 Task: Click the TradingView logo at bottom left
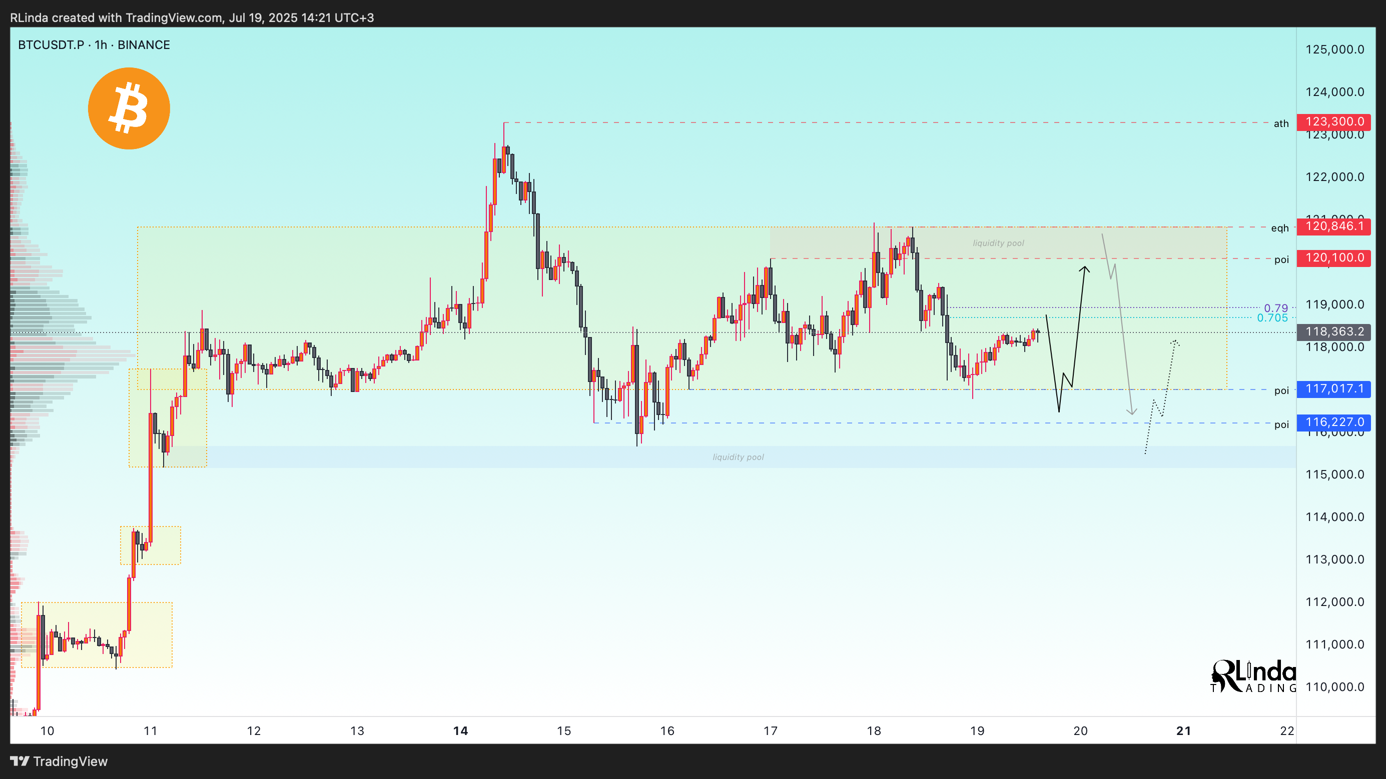click(x=59, y=761)
